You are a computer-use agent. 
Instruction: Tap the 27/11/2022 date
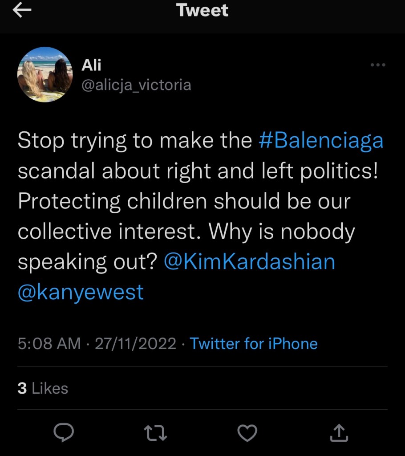[x=136, y=344]
